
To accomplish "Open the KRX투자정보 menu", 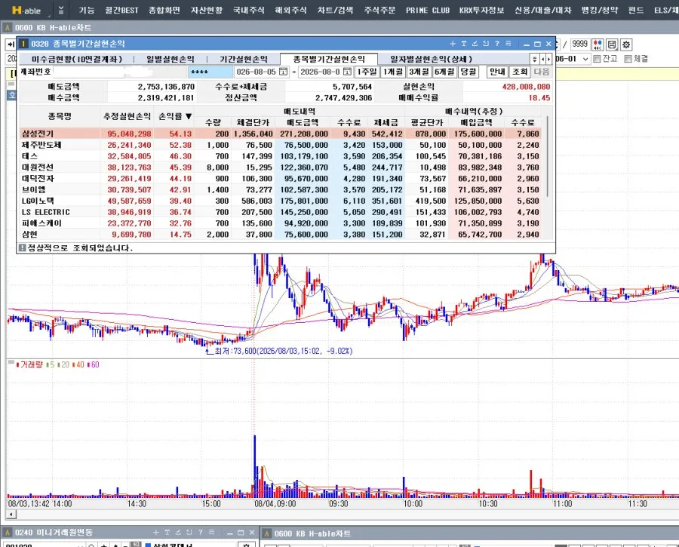I will [x=481, y=10].
